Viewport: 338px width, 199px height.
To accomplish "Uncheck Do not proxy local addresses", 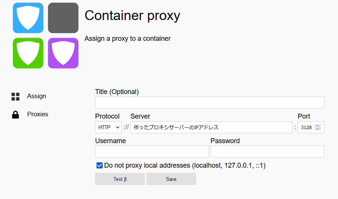I will coord(99,165).
